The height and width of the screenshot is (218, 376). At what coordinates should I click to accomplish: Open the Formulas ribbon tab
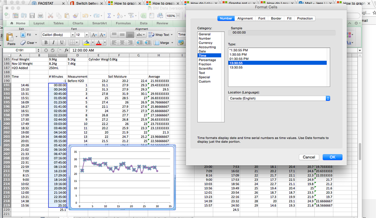[123, 23]
